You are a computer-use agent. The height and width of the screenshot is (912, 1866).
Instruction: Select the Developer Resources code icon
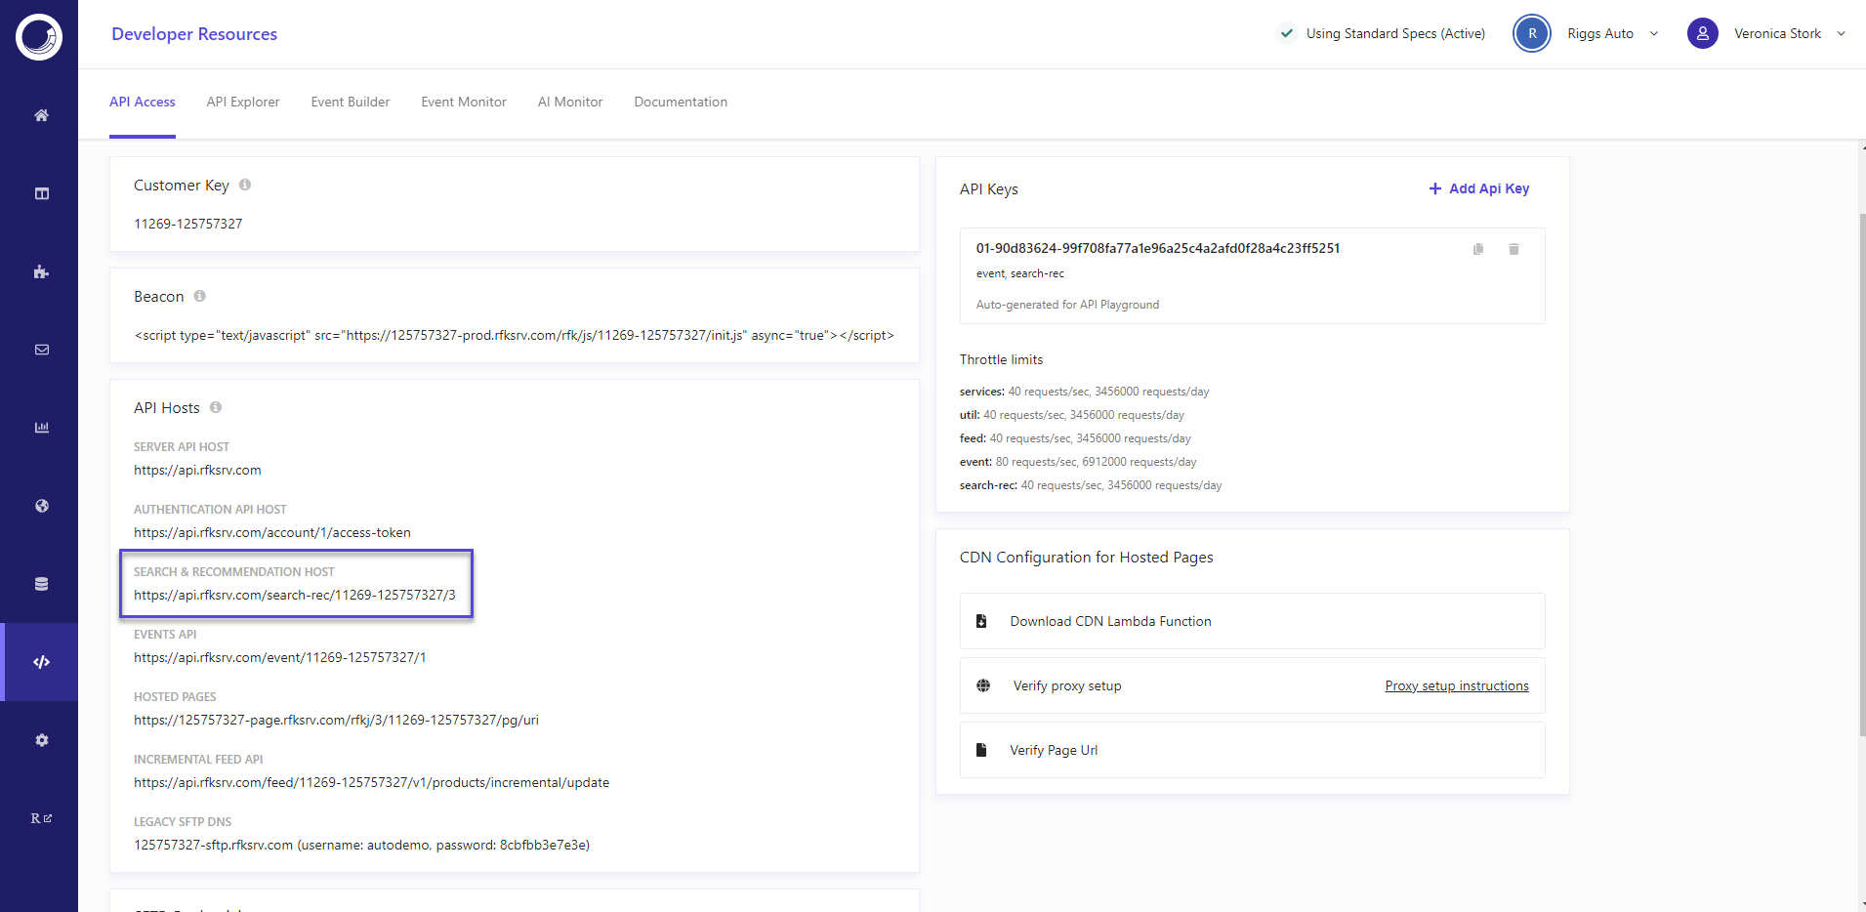[x=41, y=662]
